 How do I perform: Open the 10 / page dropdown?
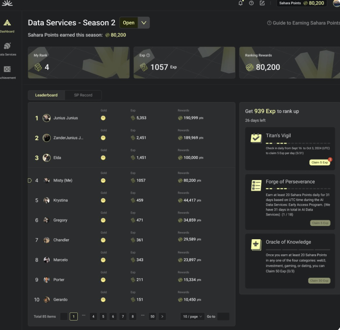click(192, 317)
